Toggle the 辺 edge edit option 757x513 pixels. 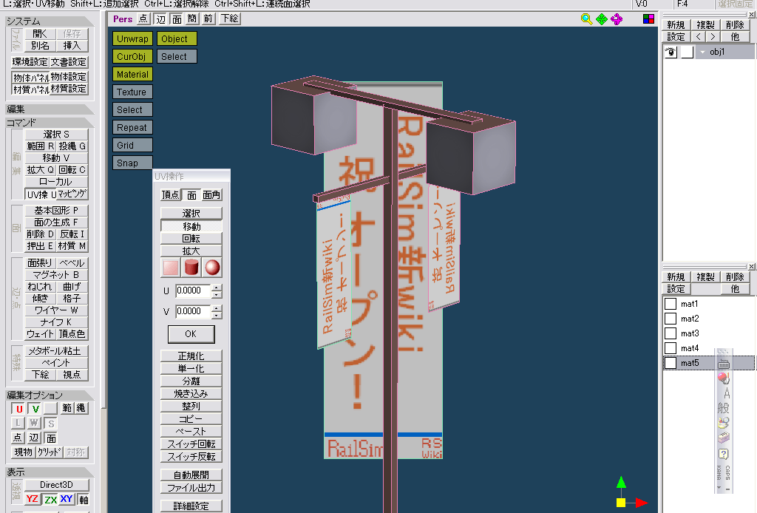click(x=34, y=438)
